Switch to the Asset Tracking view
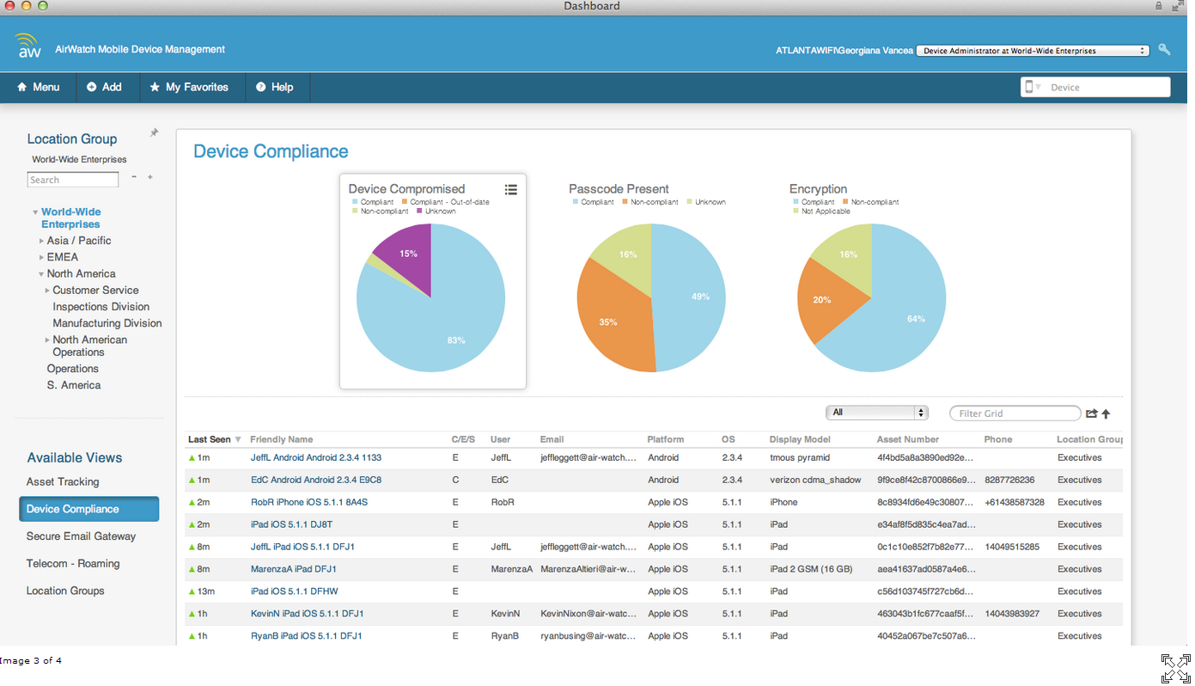1195x686 pixels. (x=64, y=481)
